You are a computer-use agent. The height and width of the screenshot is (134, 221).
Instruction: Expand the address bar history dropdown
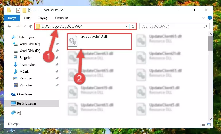(127, 26)
